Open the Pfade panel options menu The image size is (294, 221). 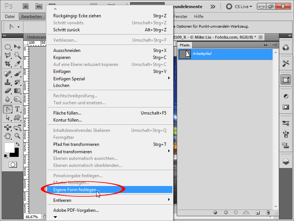click(275, 45)
